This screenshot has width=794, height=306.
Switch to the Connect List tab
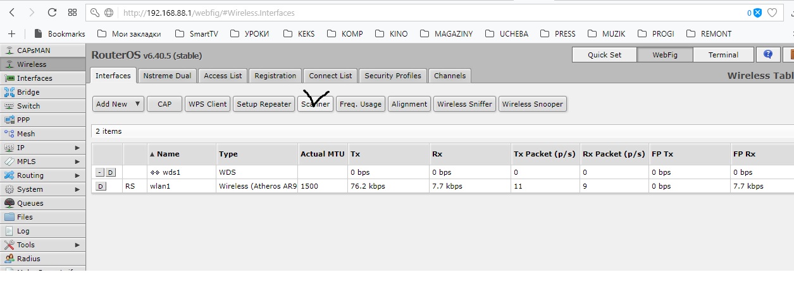pos(330,76)
